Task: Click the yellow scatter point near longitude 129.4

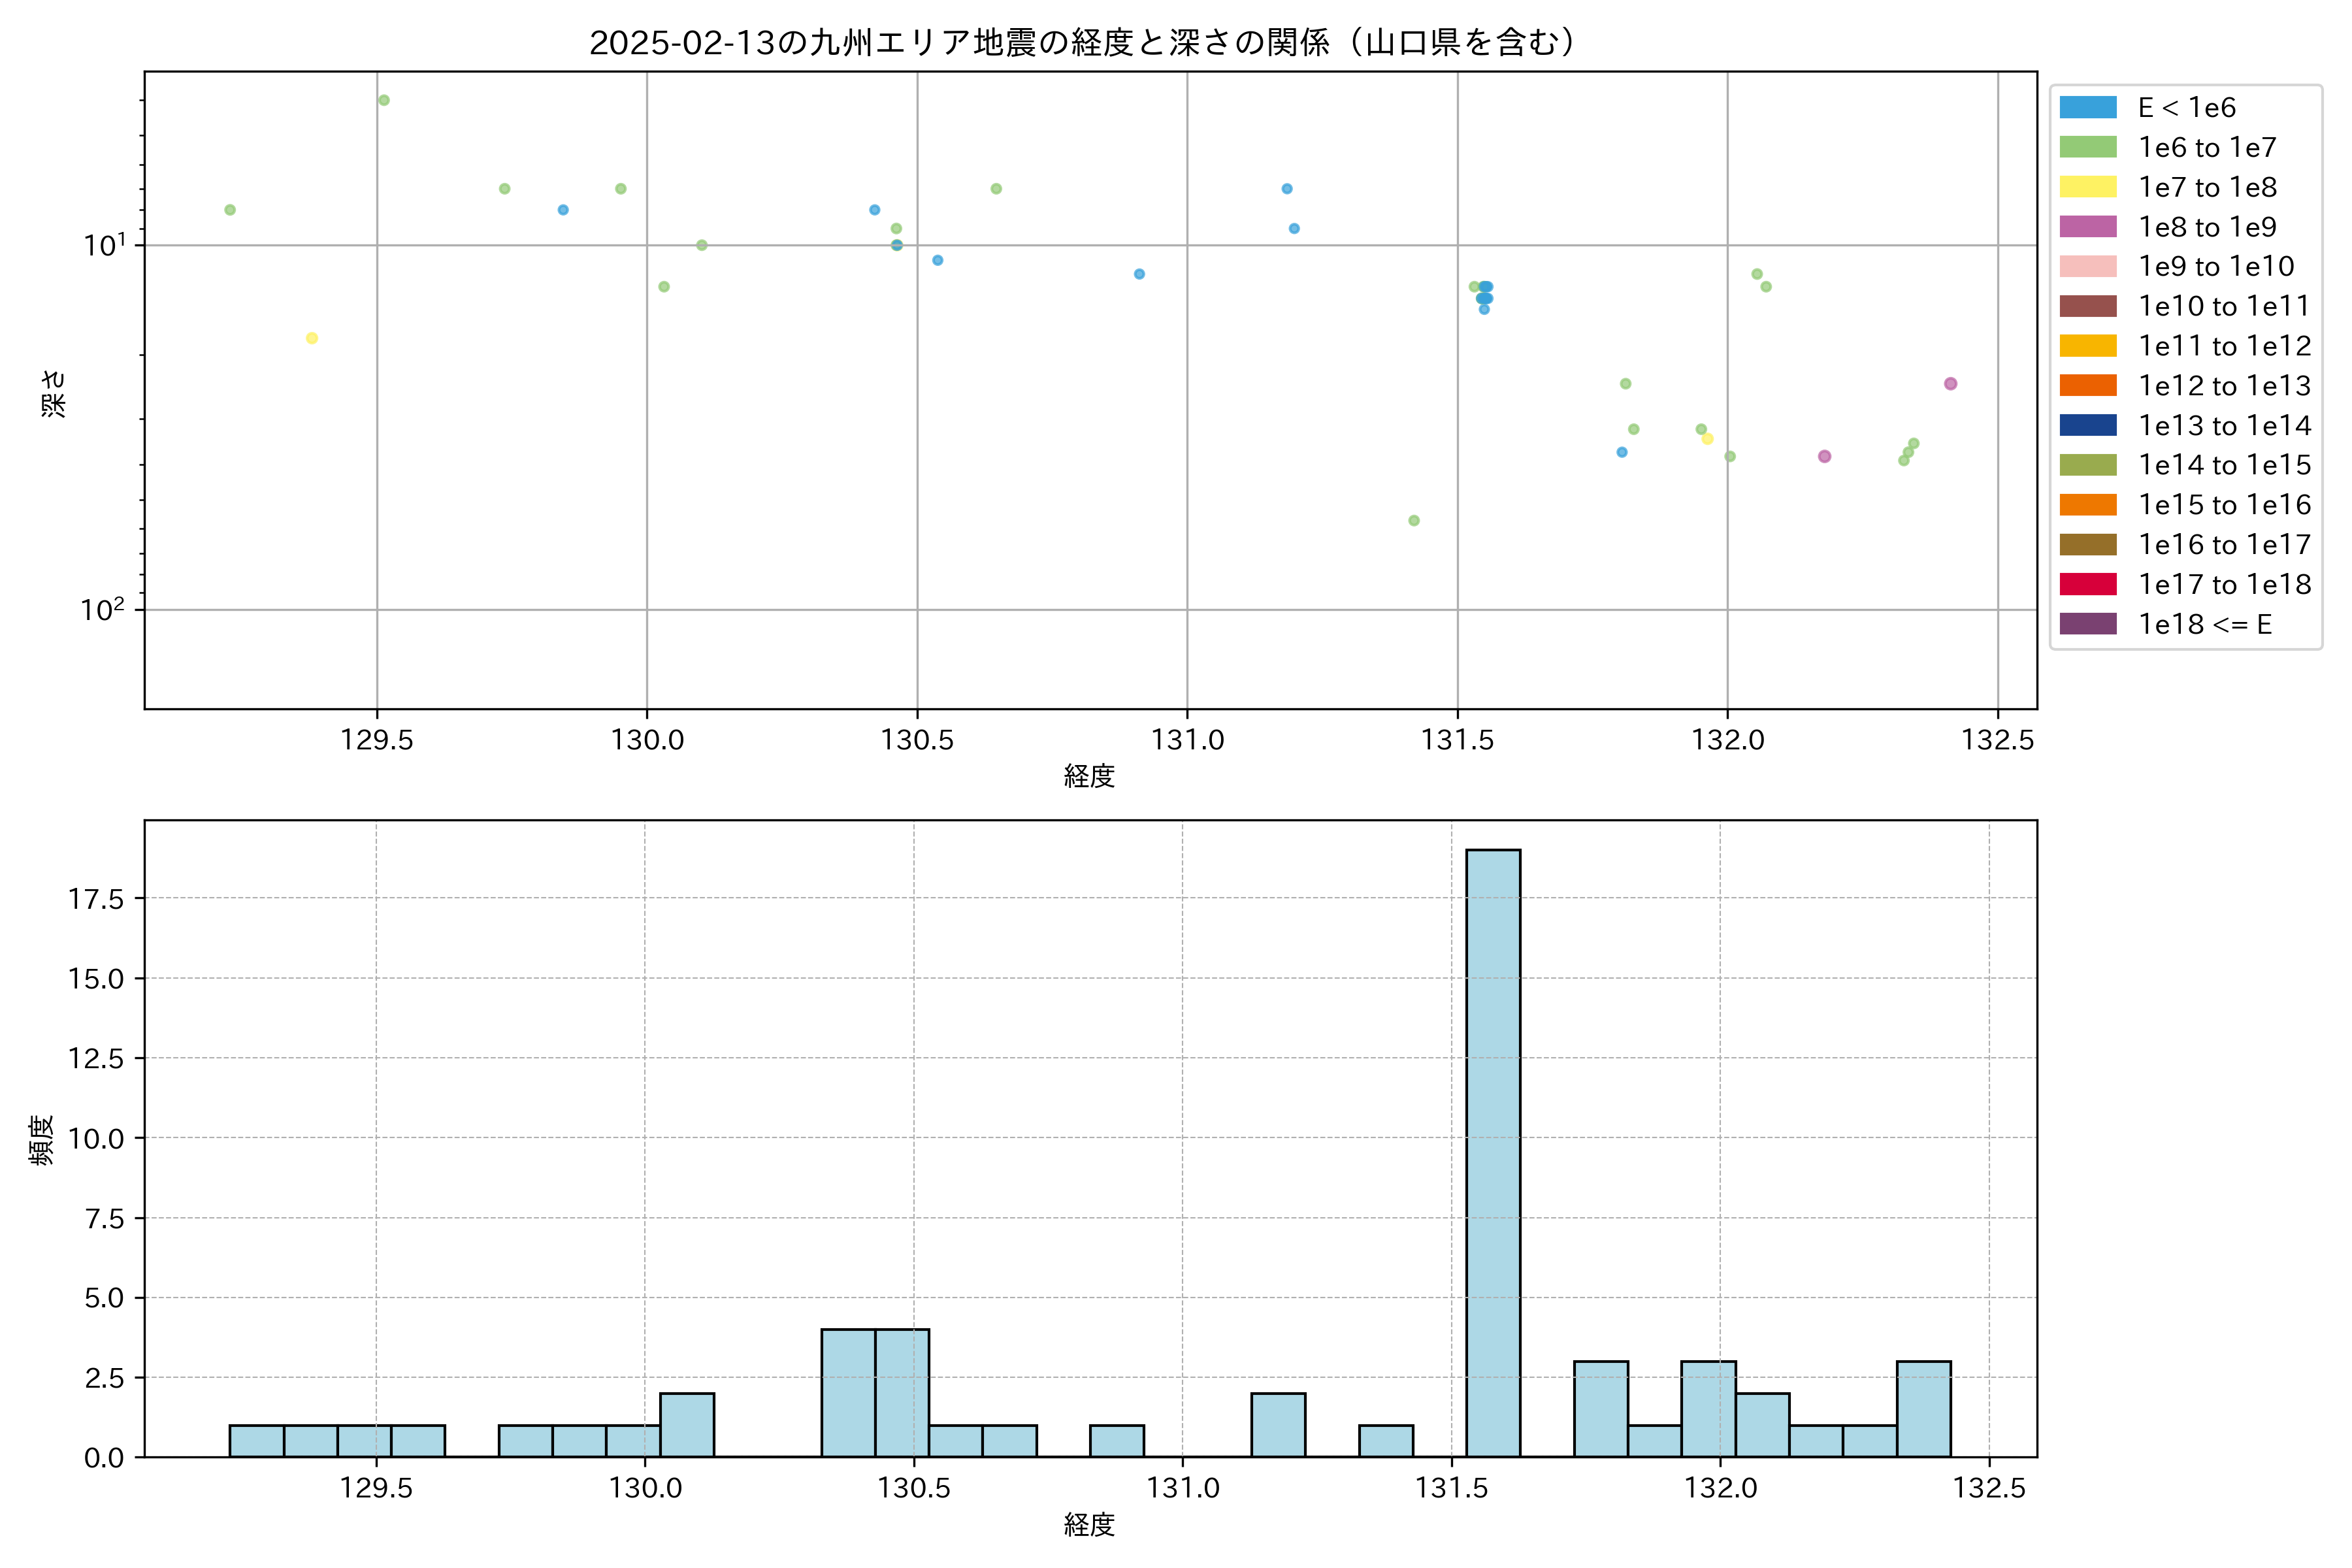Action: pos(312,338)
